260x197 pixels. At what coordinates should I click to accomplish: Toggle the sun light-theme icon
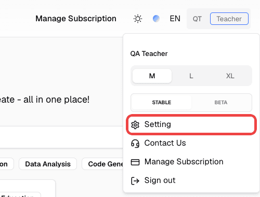click(138, 19)
